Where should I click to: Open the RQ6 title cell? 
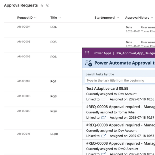53,57
